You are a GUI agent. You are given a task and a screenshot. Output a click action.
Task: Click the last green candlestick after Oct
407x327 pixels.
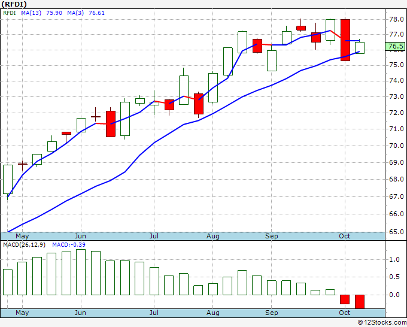point(360,48)
